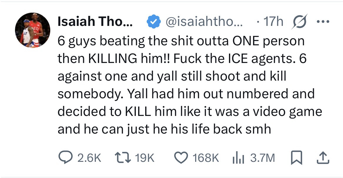Open view analytics bar chart icon
This screenshot has height=178, width=343.
[x=237, y=158]
